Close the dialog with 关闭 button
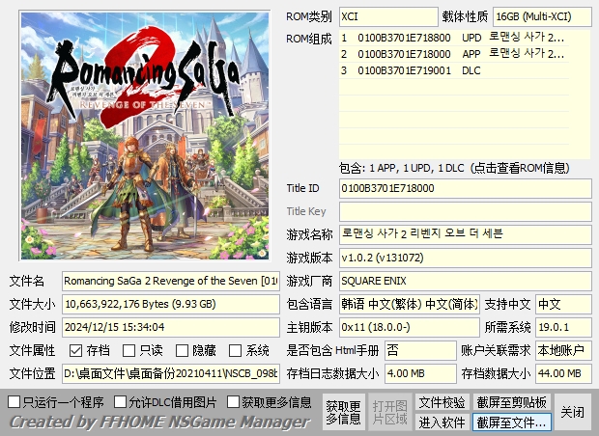599x436 pixels. click(573, 412)
